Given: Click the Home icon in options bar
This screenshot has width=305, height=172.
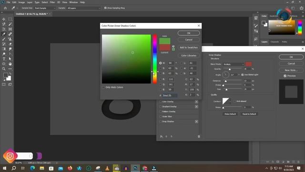Looking at the screenshot, I should [5, 8].
